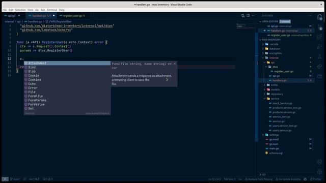The height and width of the screenshot is (183, 326).
Task: Click the internal breadcrumb segment
Action: [9, 21]
